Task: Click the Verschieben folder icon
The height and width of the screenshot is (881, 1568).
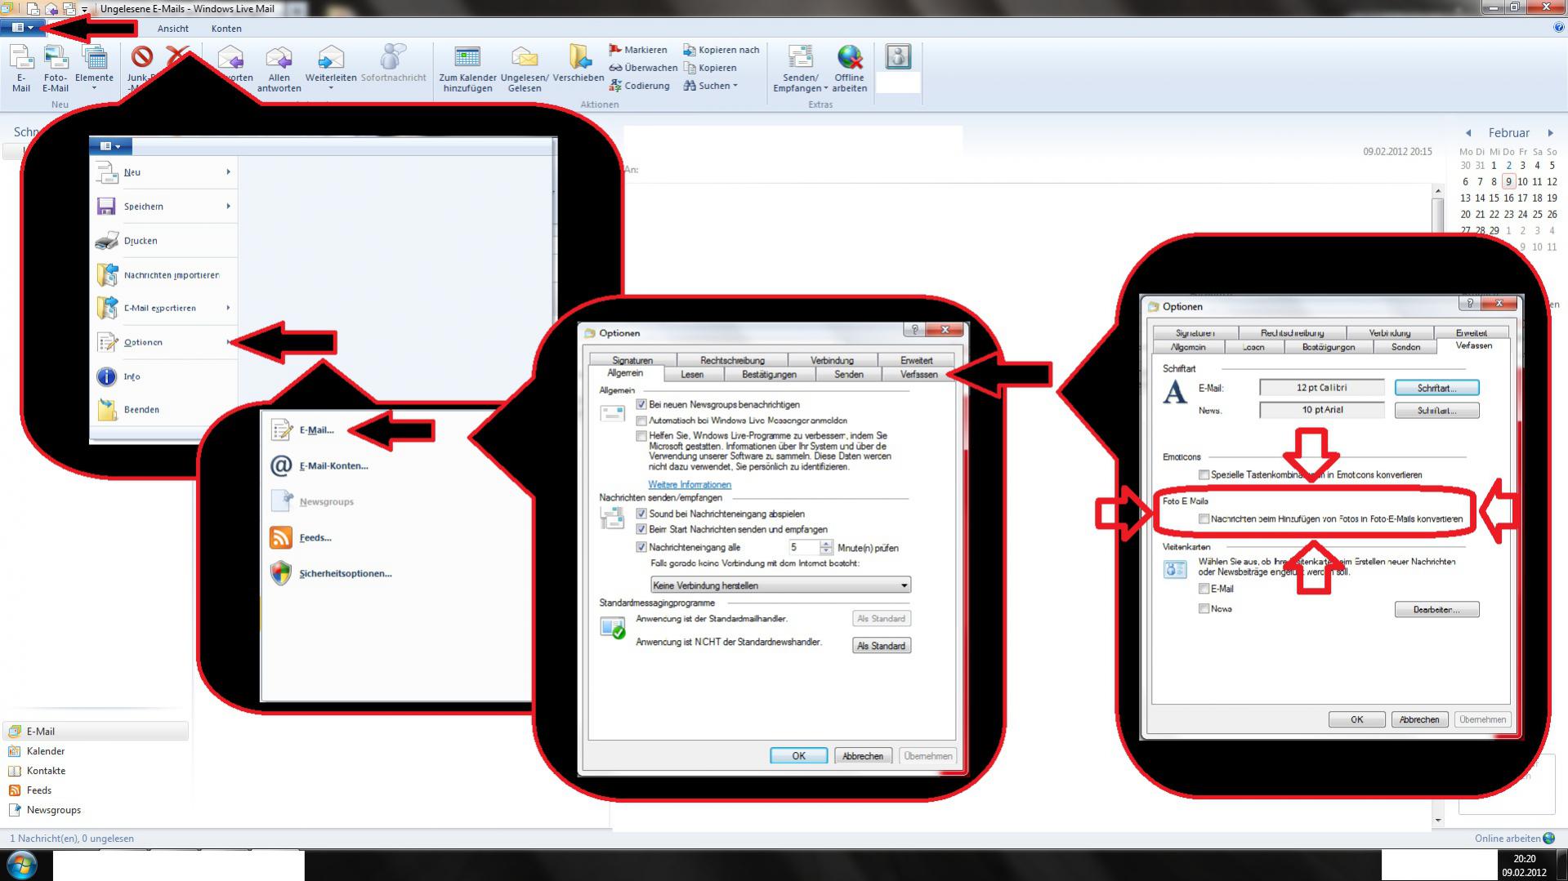Action: [579, 57]
